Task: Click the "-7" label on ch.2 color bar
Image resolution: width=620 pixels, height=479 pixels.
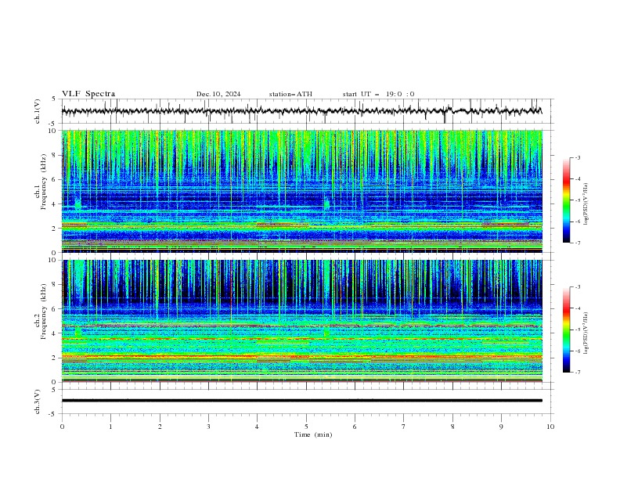Action: 578,372
